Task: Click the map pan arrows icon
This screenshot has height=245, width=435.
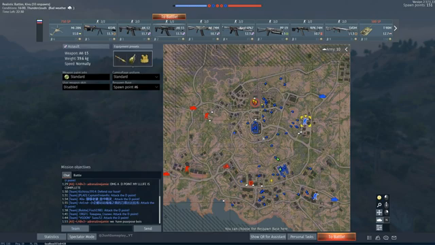Action: (379, 212)
